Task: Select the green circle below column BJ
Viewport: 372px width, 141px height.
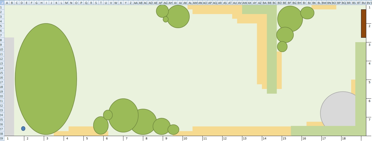Action: (307, 13)
